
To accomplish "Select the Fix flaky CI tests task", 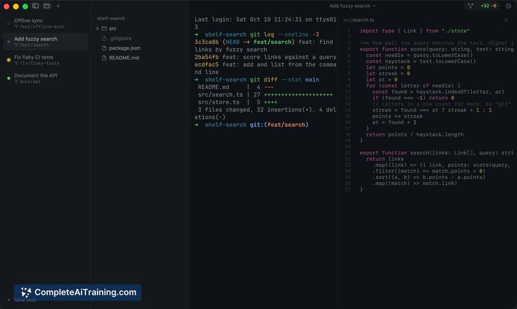I will (45, 60).
